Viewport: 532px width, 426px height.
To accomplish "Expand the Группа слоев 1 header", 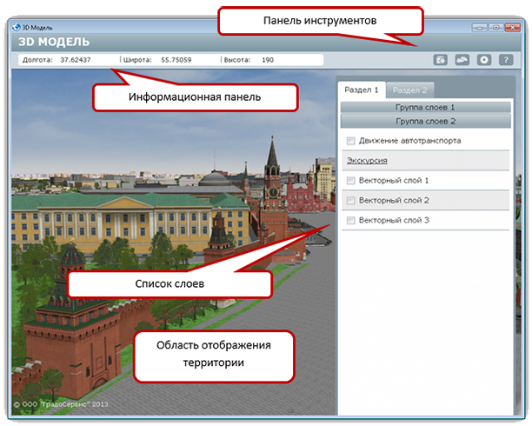I will click(x=423, y=107).
